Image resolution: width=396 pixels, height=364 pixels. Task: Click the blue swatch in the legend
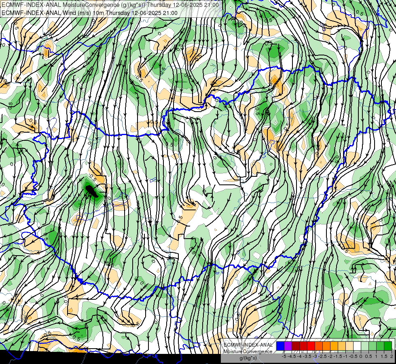280,346
